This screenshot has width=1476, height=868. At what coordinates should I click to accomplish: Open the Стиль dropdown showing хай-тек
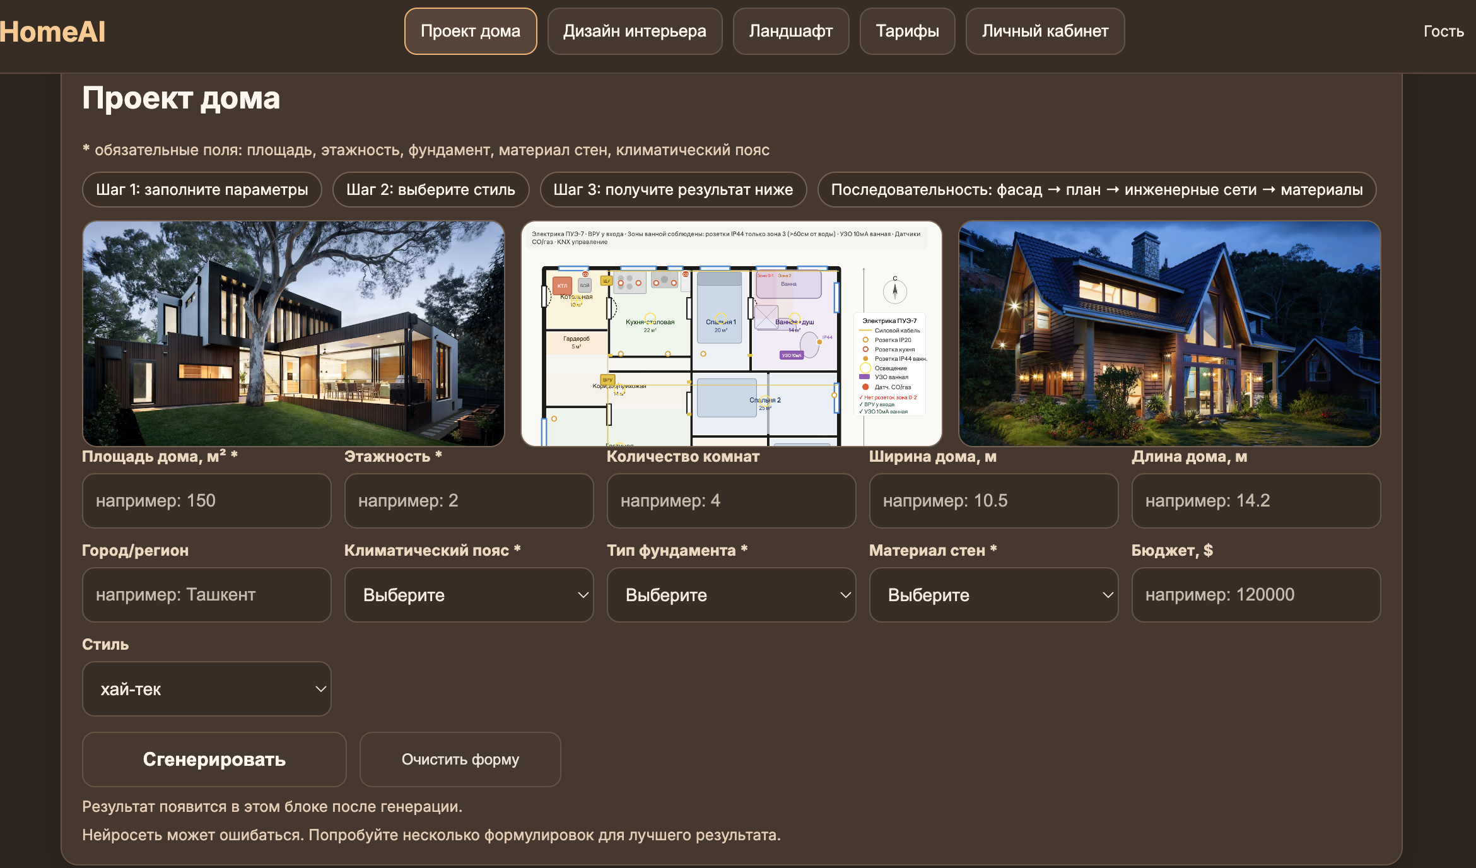[206, 689]
